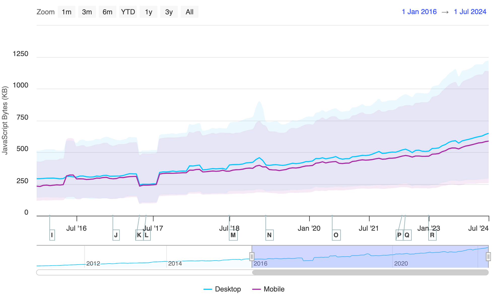Select the Q annotation flag
This screenshot has height=294, width=492.
click(x=407, y=235)
